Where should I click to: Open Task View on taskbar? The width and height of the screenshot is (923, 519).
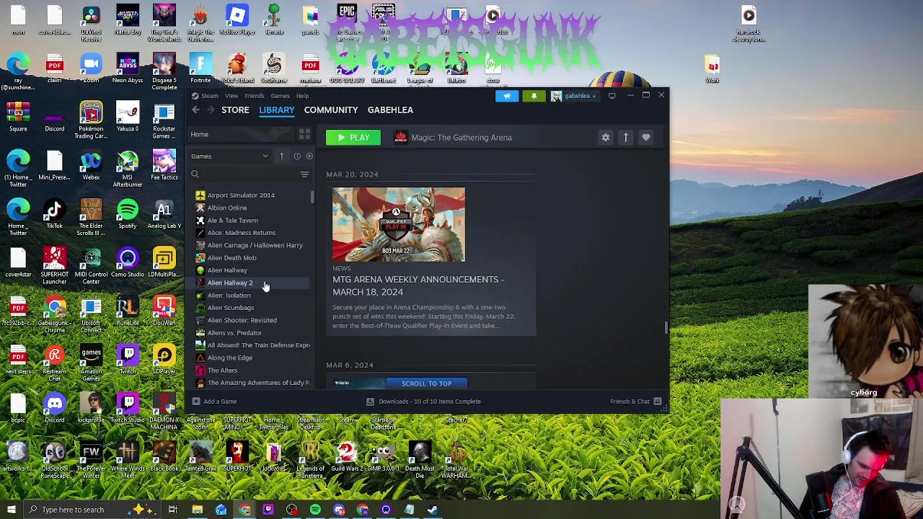(173, 510)
